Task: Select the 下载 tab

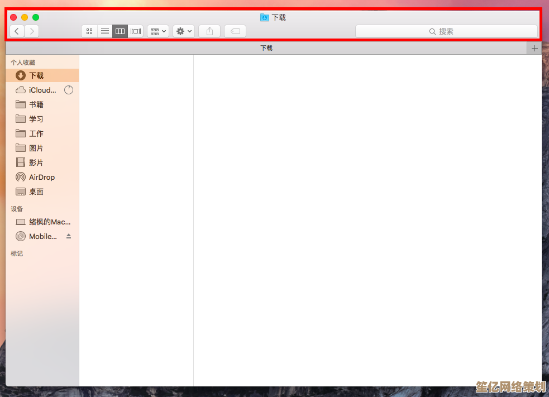Action: [266, 48]
